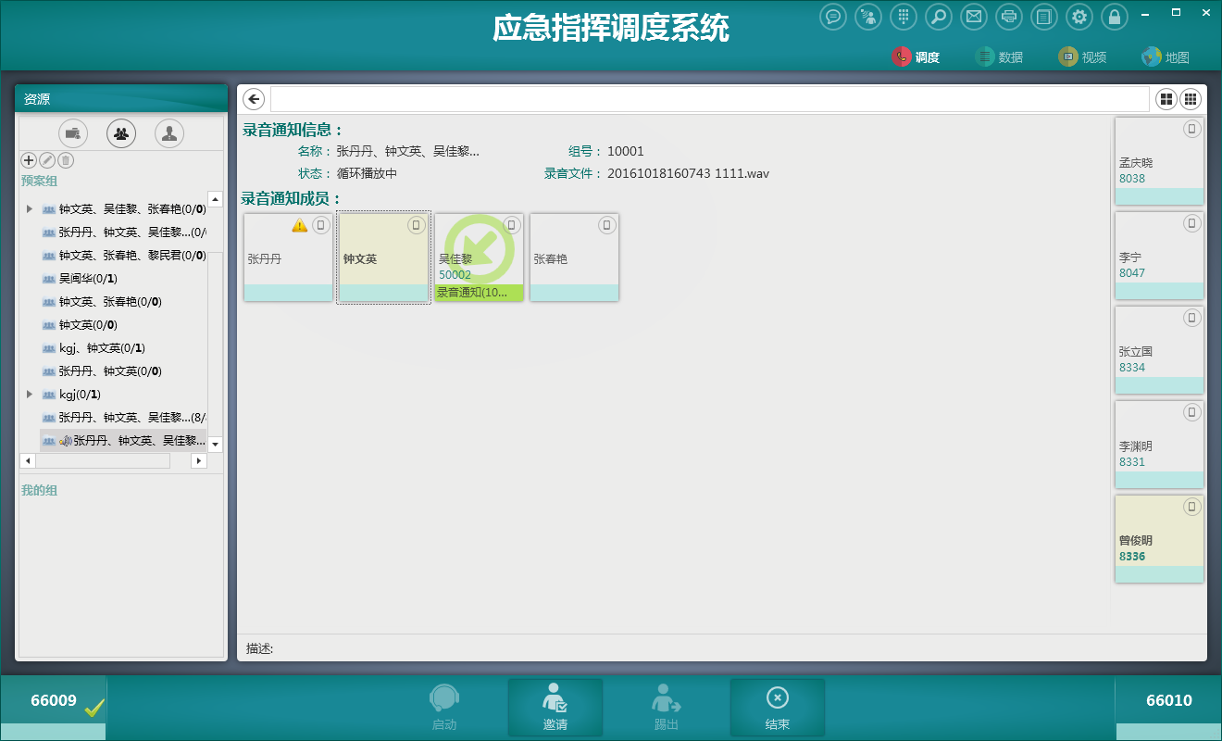Switch to the 地图 tab
Image resolution: width=1222 pixels, height=741 pixels.
click(1166, 57)
